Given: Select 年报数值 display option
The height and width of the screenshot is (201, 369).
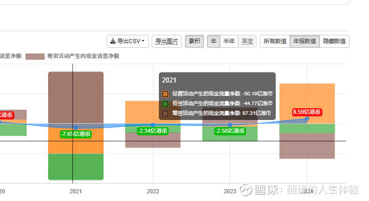Looking at the screenshot, I should pos(304,42).
